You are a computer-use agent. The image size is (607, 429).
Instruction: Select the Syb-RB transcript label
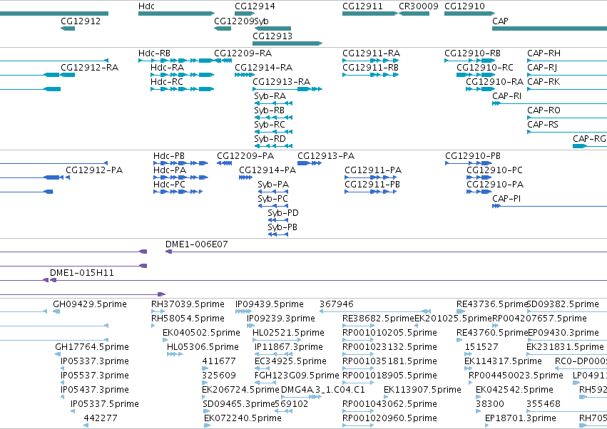pos(269,110)
